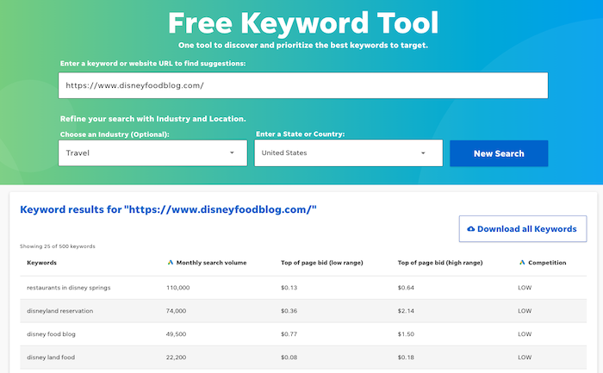Viewport: 603px width, 373px height.
Task: Click the $1.50 high bid value
Action: click(x=406, y=334)
